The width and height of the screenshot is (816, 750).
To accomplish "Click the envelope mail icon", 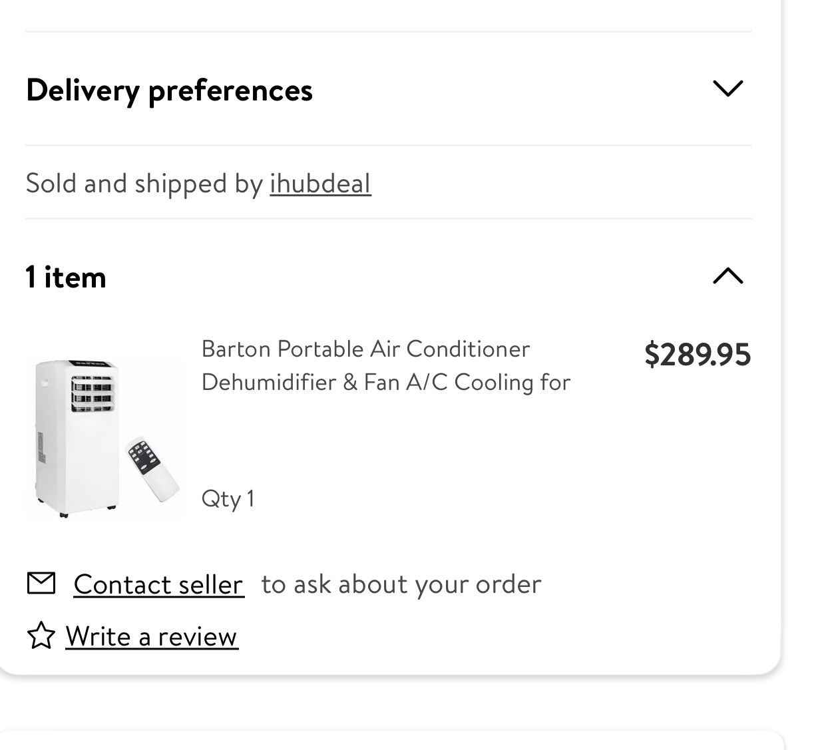I will click(x=41, y=584).
